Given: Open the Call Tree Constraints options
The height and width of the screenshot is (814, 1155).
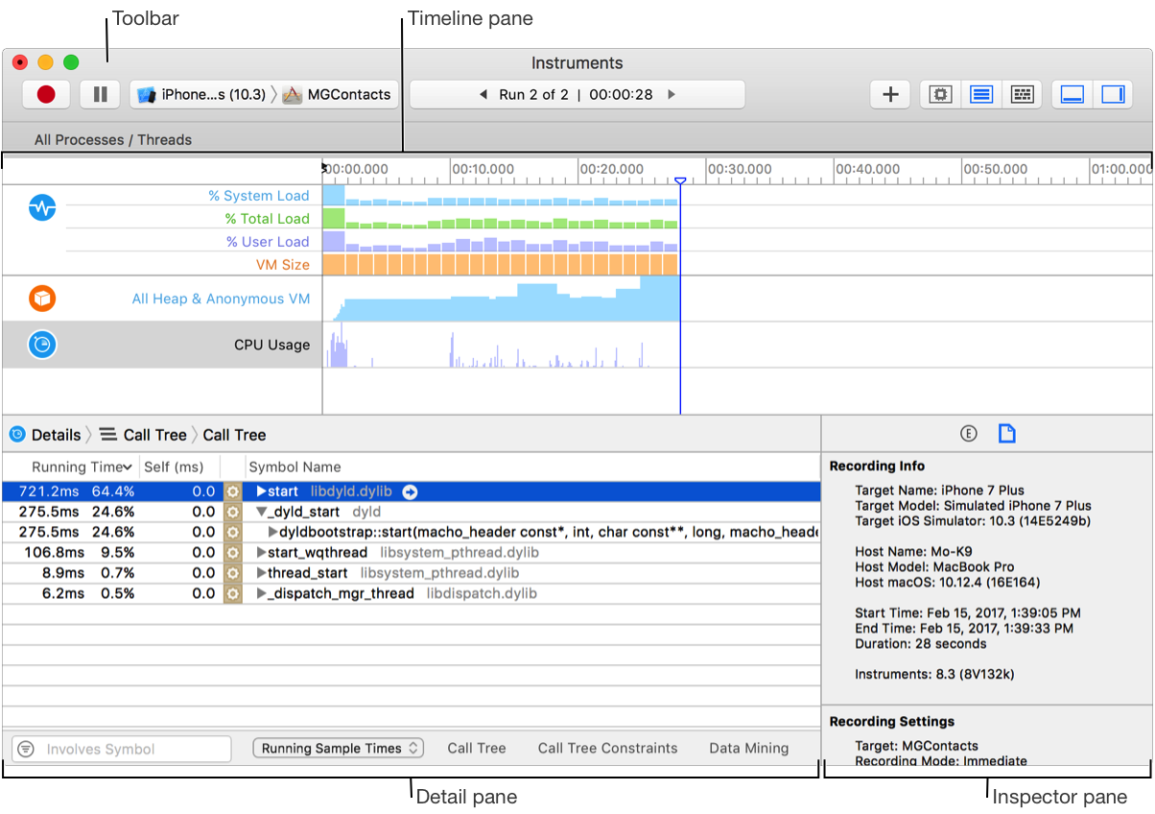Looking at the screenshot, I should pyautogui.click(x=607, y=748).
